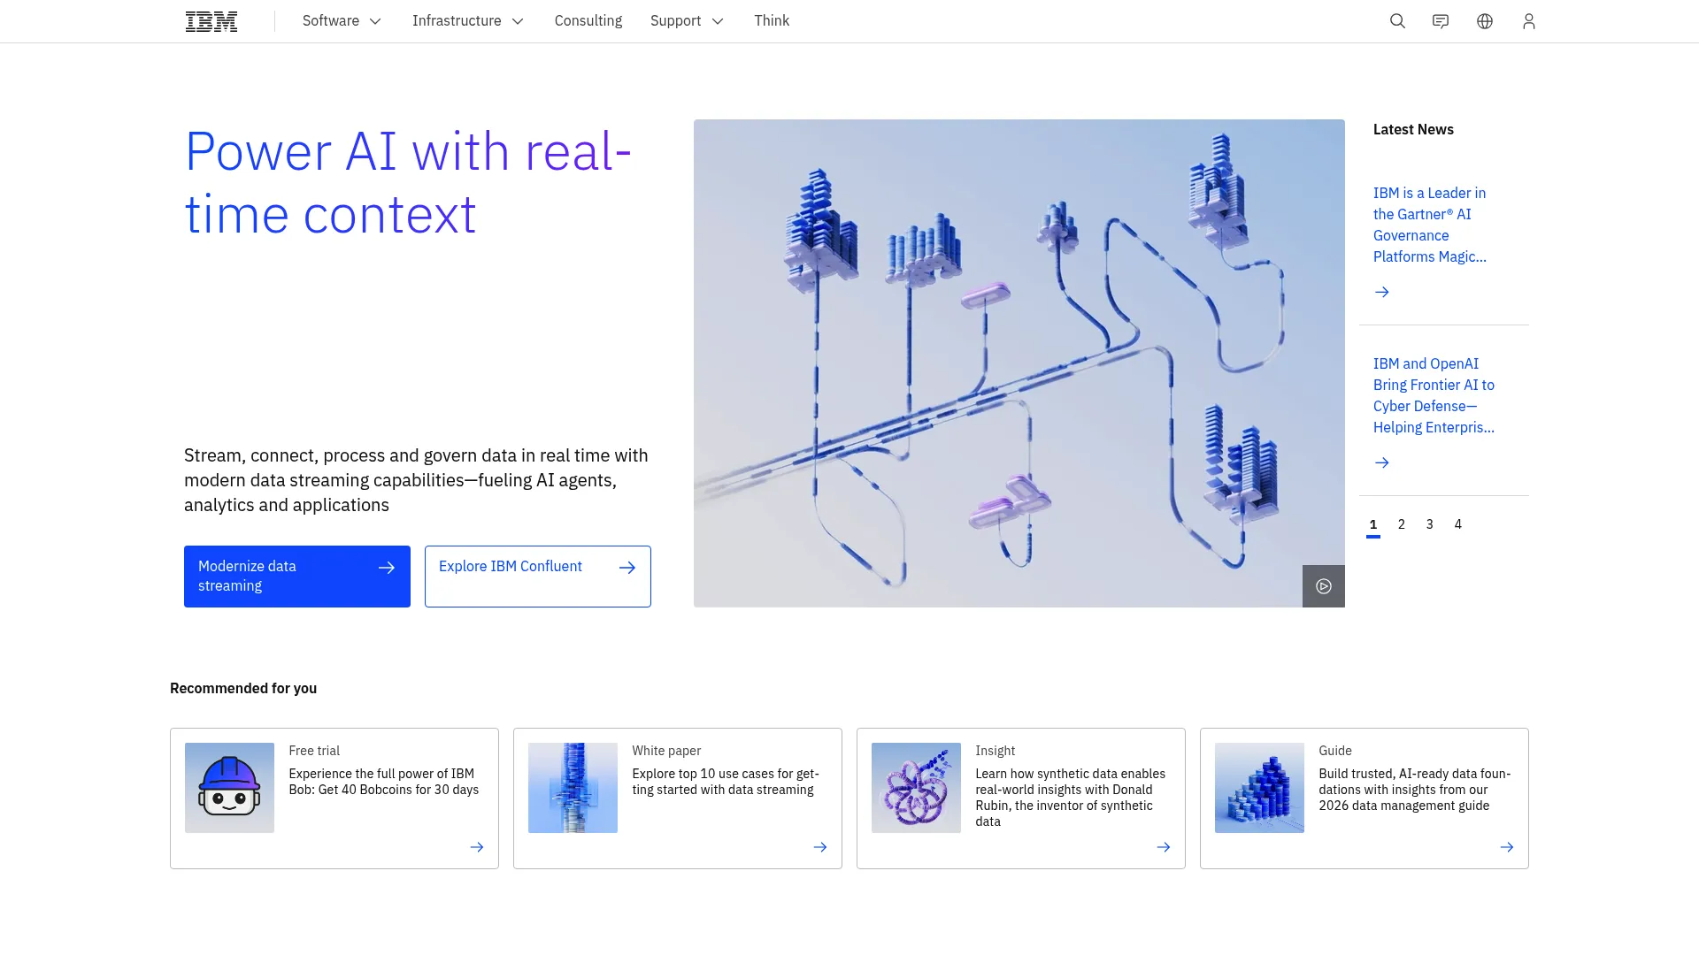The height and width of the screenshot is (955, 1699).
Task: Open Experience the full power of IBM Bob text
Action: point(384,782)
